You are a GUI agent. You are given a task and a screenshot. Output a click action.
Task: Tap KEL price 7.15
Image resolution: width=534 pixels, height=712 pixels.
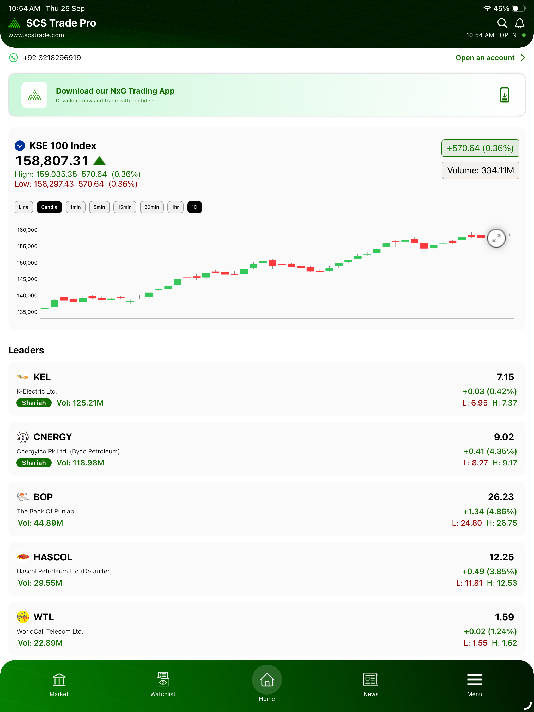[505, 377]
